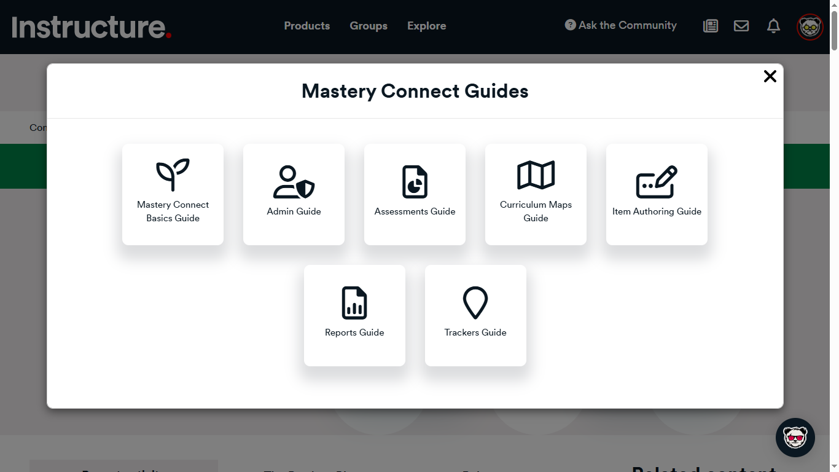The image size is (839, 472).
Task: Open the Admin Guide card
Action: click(294, 194)
